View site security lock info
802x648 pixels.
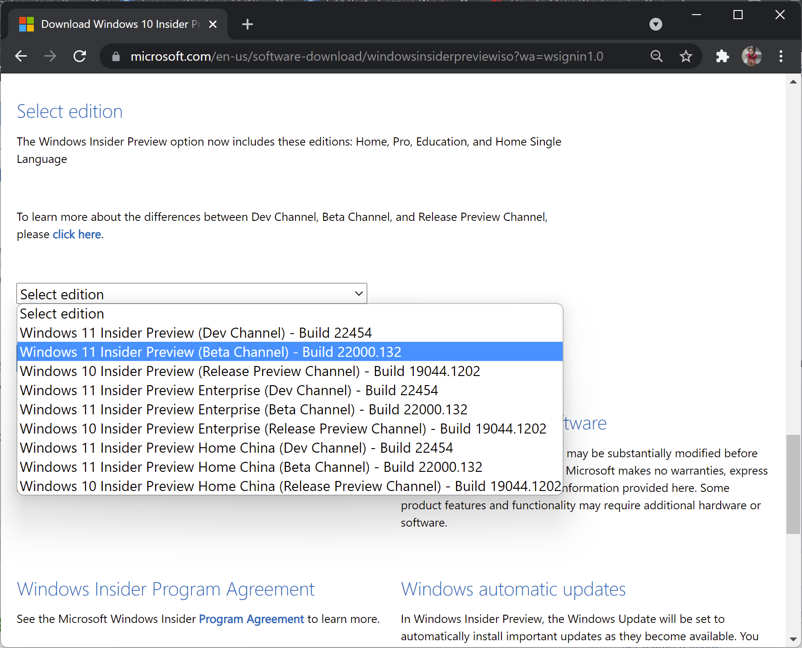tap(116, 56)
